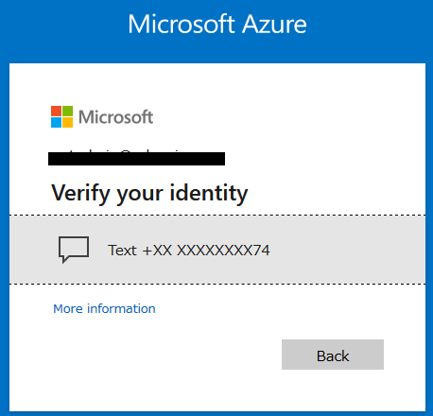Screen dimensions: 433x416
Task: Open the More information link
Action: [x=104, y=308]
